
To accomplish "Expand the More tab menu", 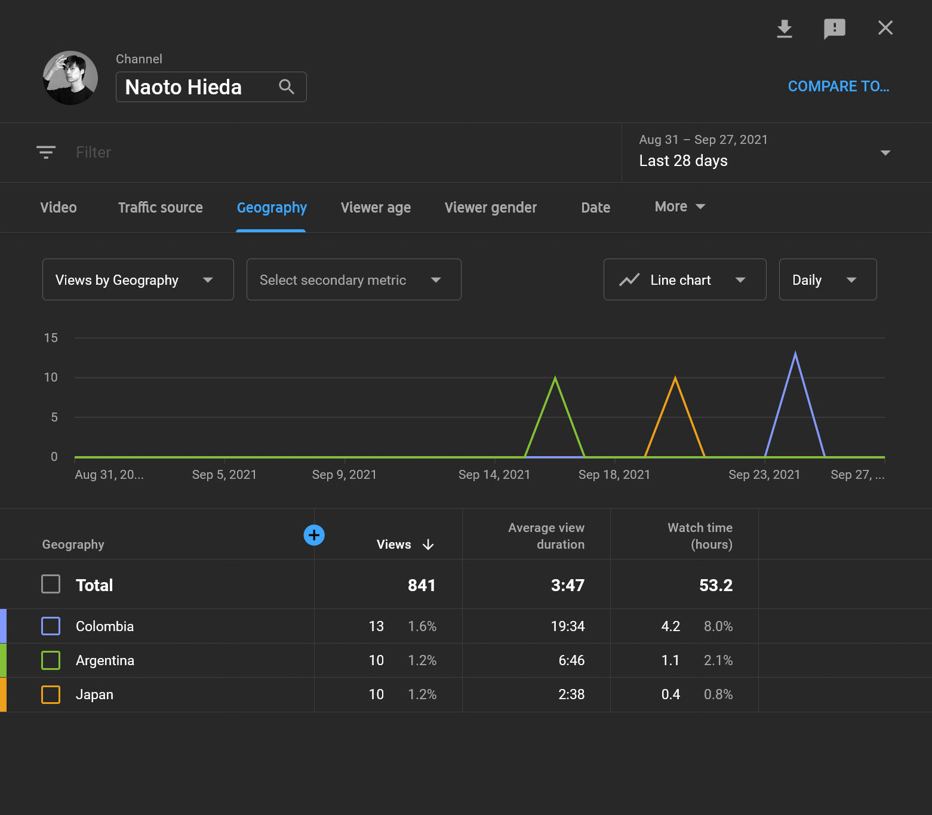I will coord(679,207).
